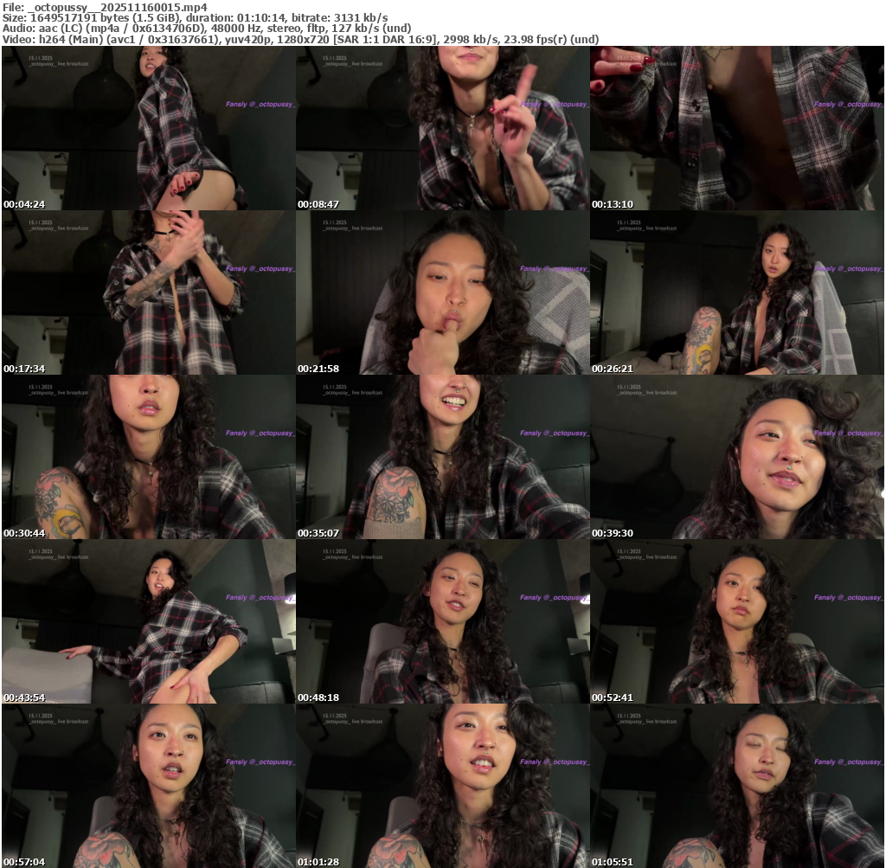This screenshot has width=886, height=868.
Task: Select the frame stamped 00:17:34
Action: 149,293
